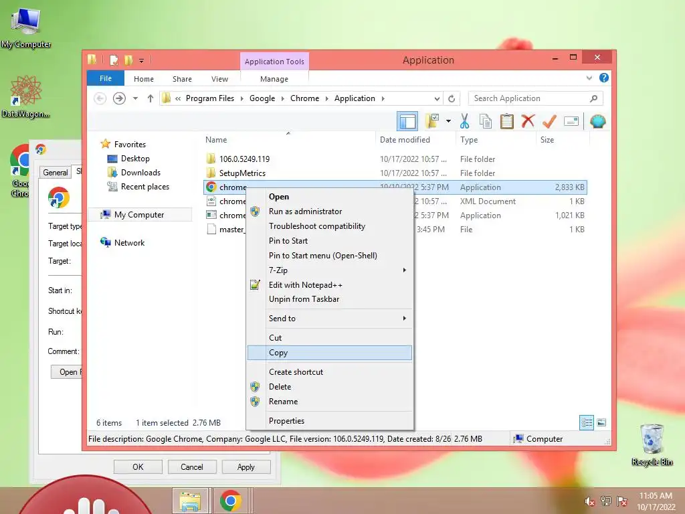Click the orange checkmark toolbar icon
The width and height of the screenshot is (685, 514).
coord(549,121)
